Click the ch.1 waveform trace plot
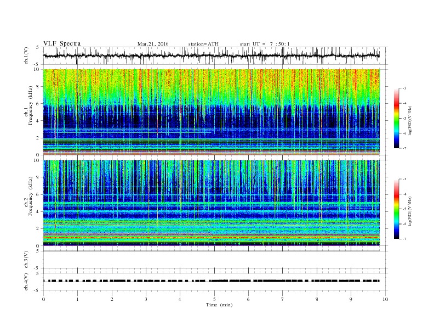The image size is (434, 336). pos(212,55)
